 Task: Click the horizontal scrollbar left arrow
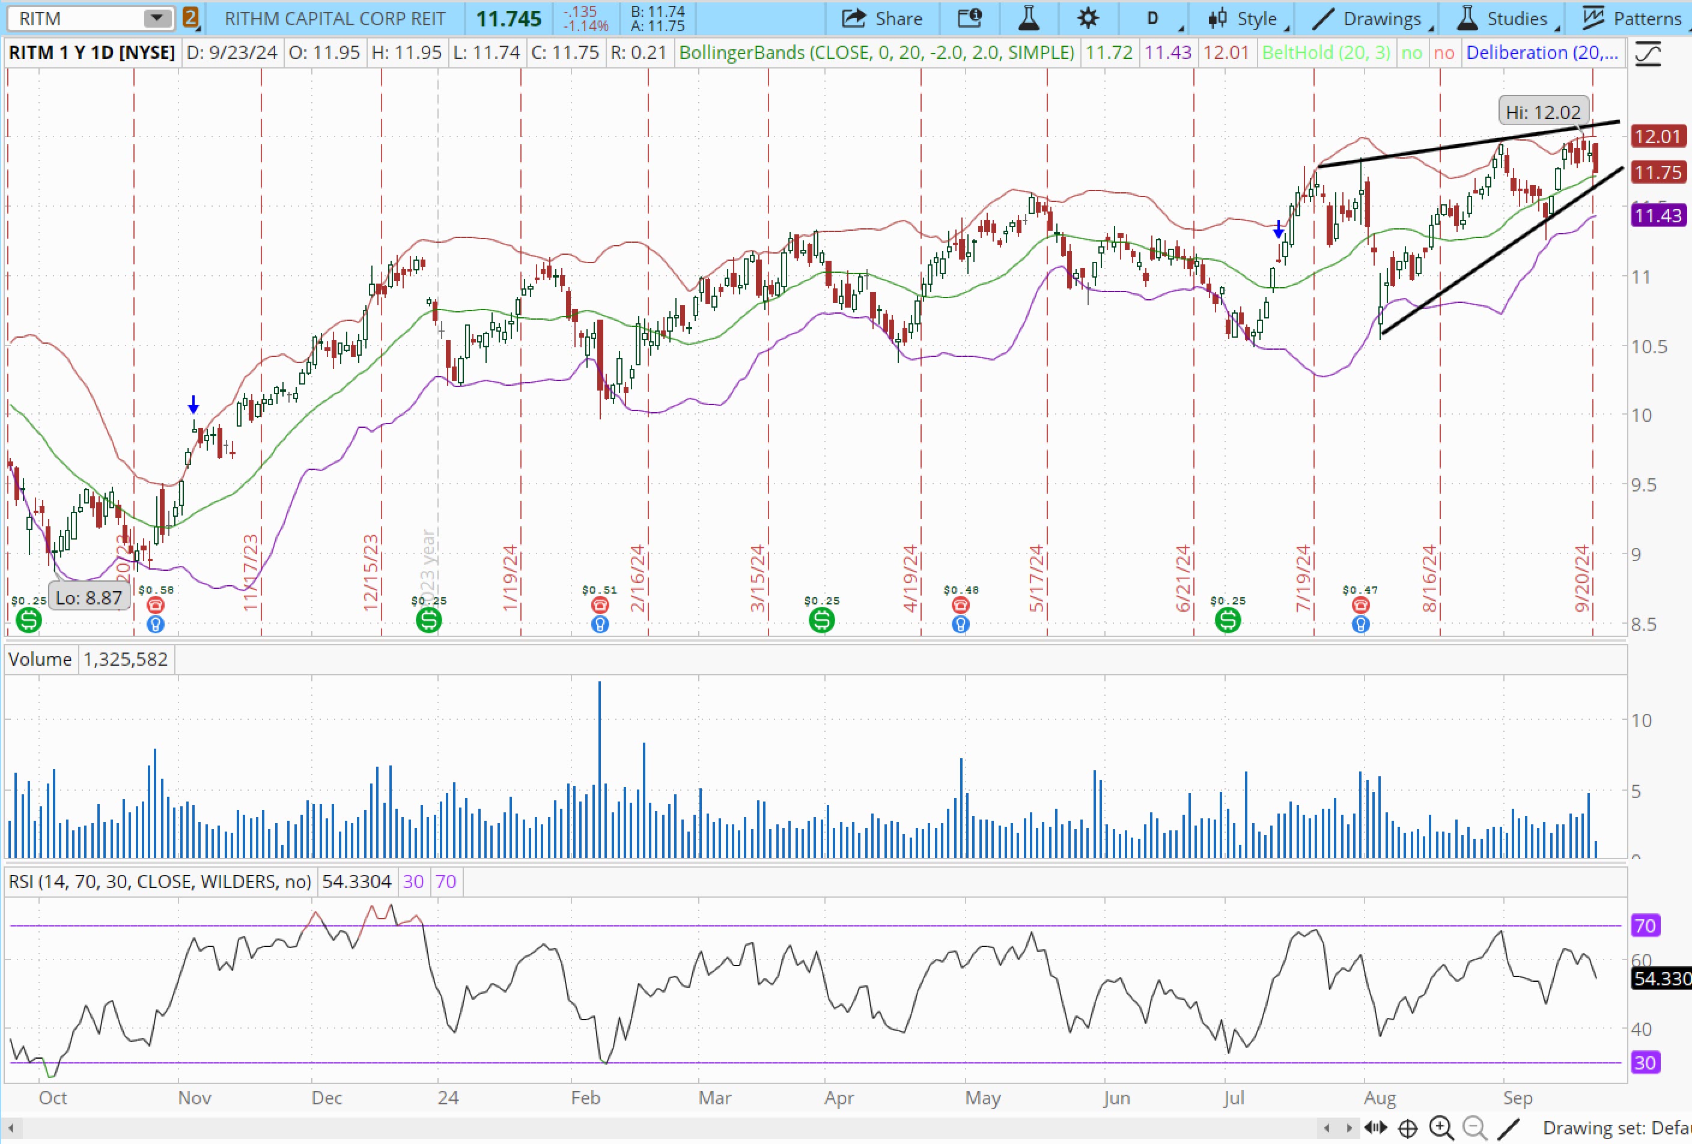coord(11,1129)
